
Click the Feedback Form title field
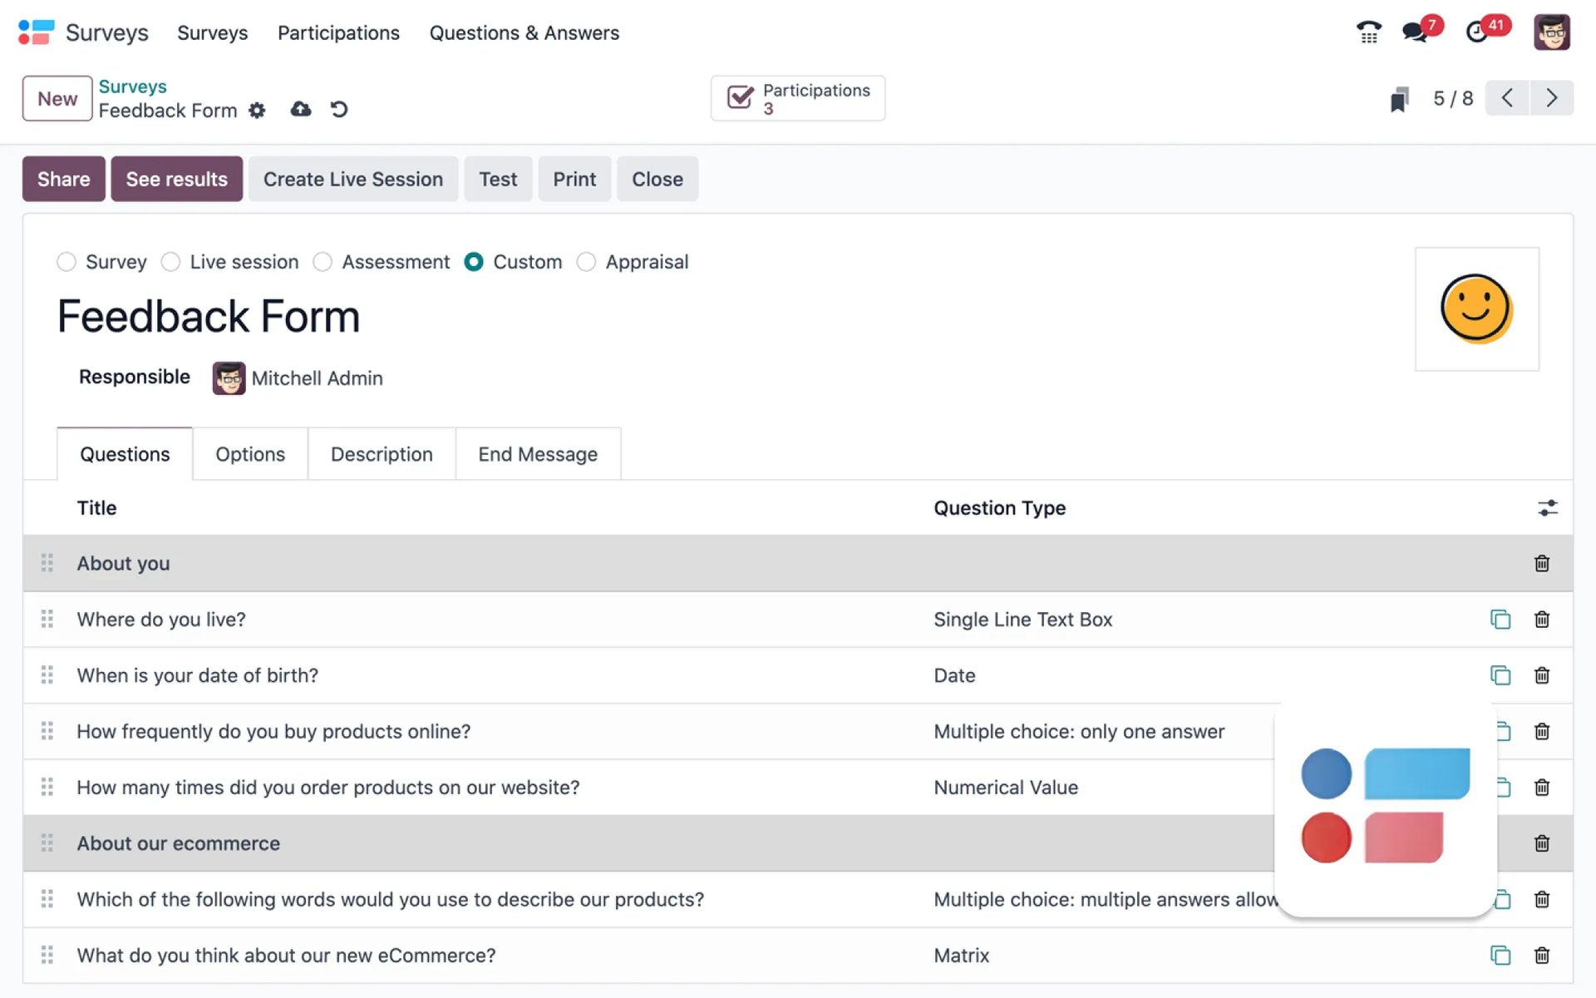pos(209,317)
